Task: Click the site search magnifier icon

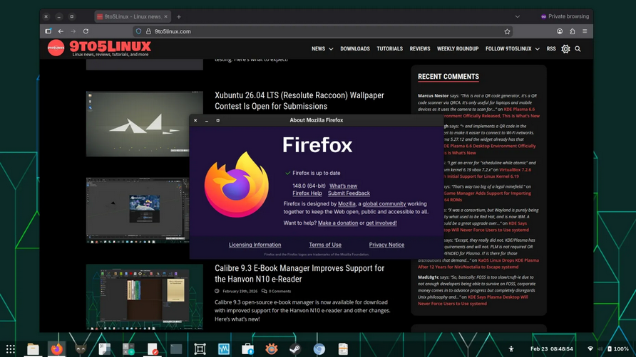Action: (578, 49)
